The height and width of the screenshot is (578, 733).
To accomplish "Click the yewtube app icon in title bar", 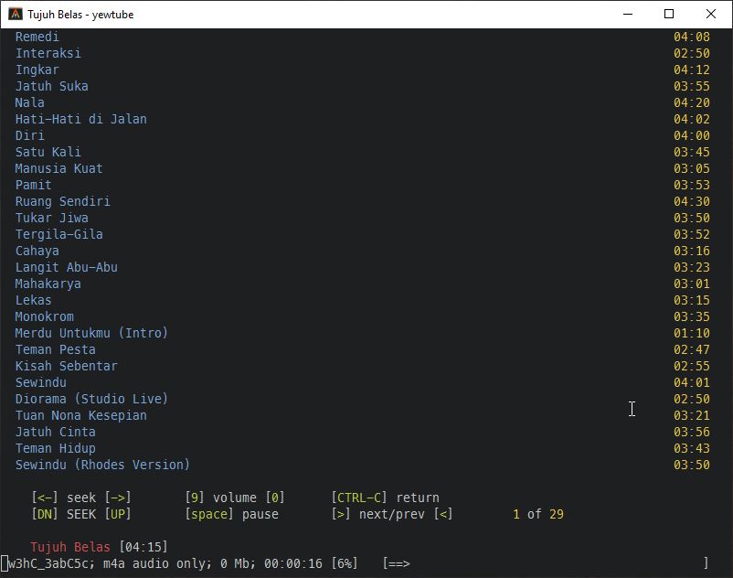I will 16,15.
